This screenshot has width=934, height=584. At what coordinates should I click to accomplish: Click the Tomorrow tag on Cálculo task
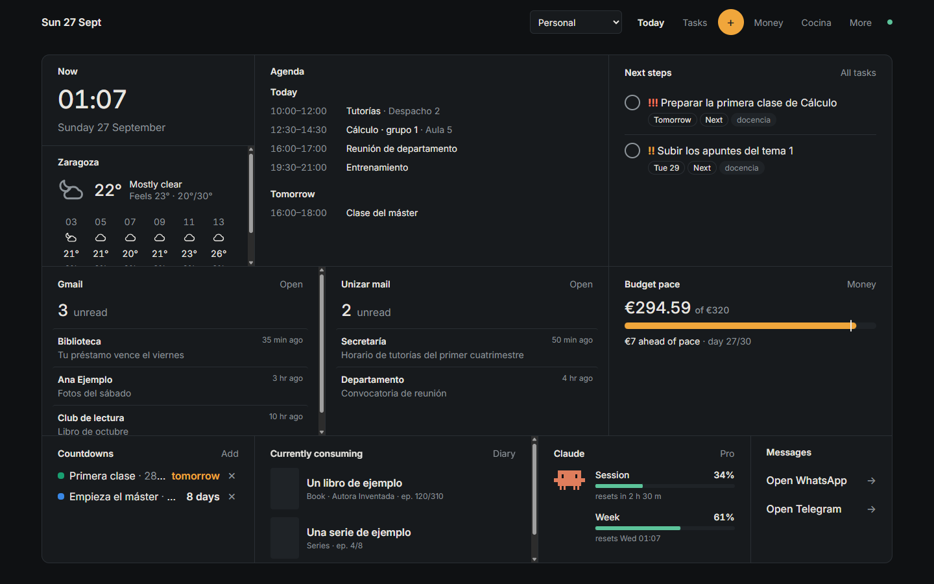coord(673,120)
